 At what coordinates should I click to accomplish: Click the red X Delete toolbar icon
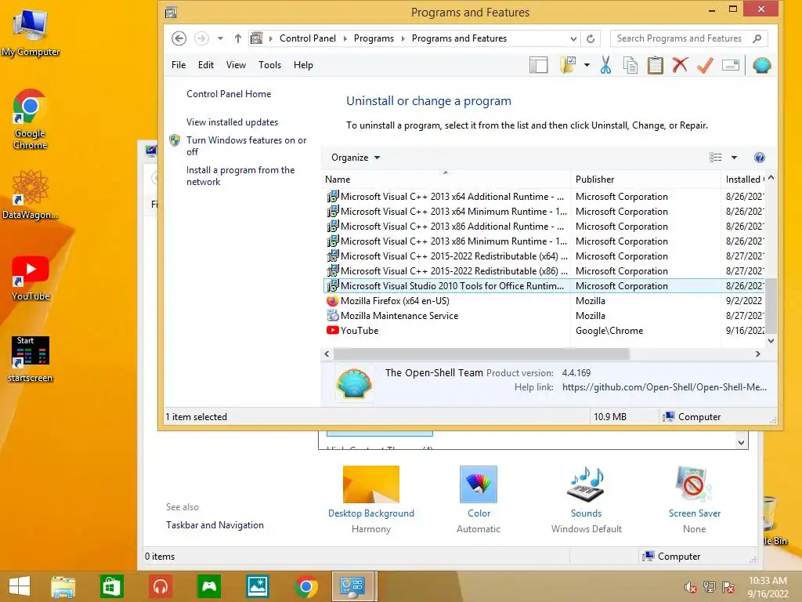click(x=681, y=65)
